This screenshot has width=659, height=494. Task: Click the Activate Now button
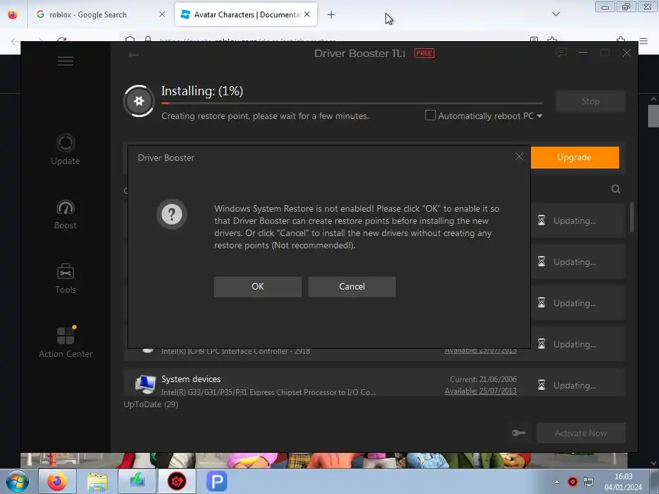[581, 433]
